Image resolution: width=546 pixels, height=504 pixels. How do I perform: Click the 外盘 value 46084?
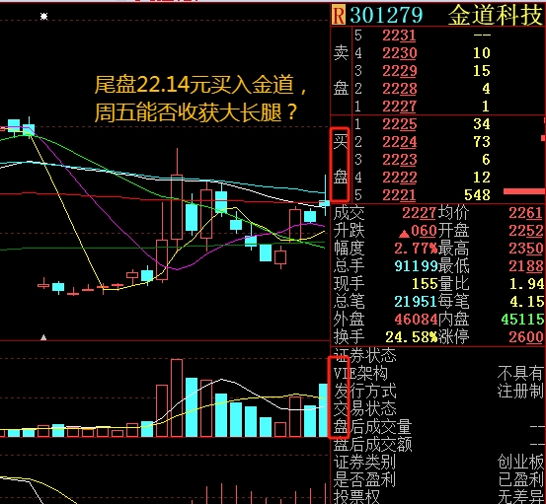(416, 320)
